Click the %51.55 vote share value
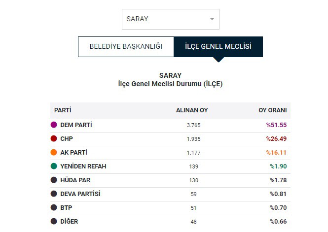Screen dimensions: 328x232 pos(276,125)
